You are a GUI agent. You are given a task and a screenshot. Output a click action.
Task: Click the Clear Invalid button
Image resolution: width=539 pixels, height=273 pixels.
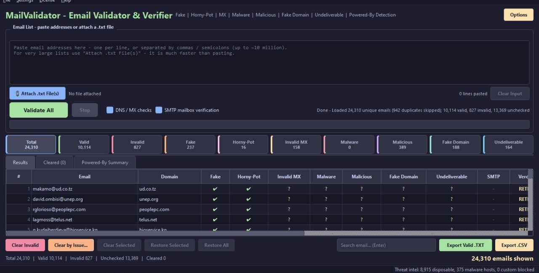tap(25, 245)
